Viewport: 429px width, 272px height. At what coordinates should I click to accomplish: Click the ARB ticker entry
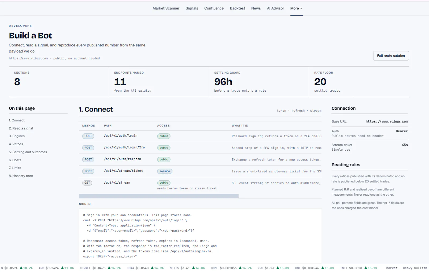click(x=56, y=268)
